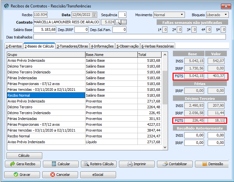Click scroll-up arrow of the table
The height and width of the screenshot is (182, 234).
[165, 55]
